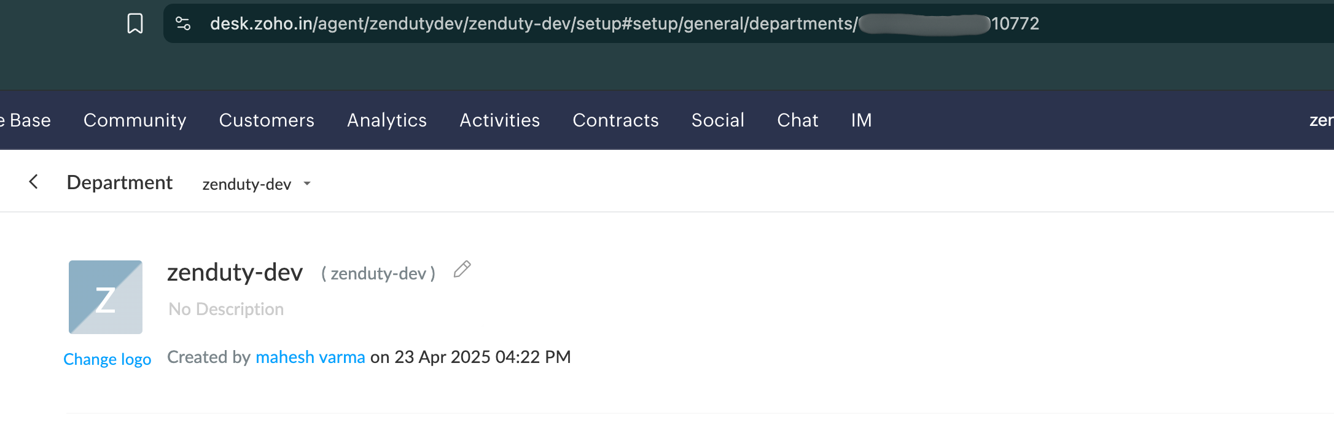1334x425 pixels.
Task: Open mahesh varma's profile link
Action: [310, 357]
